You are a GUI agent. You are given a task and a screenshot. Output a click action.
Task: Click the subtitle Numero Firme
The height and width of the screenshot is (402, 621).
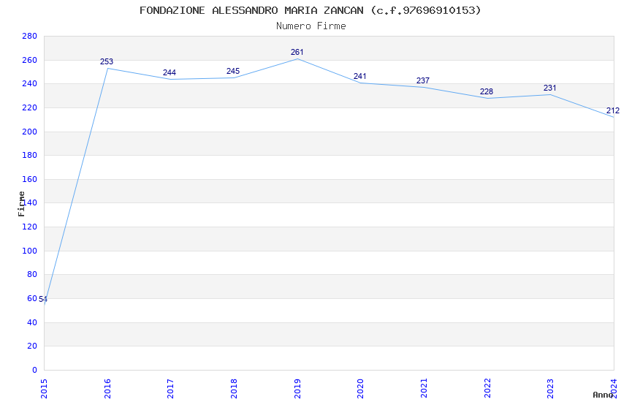click(x=311, y=26)
